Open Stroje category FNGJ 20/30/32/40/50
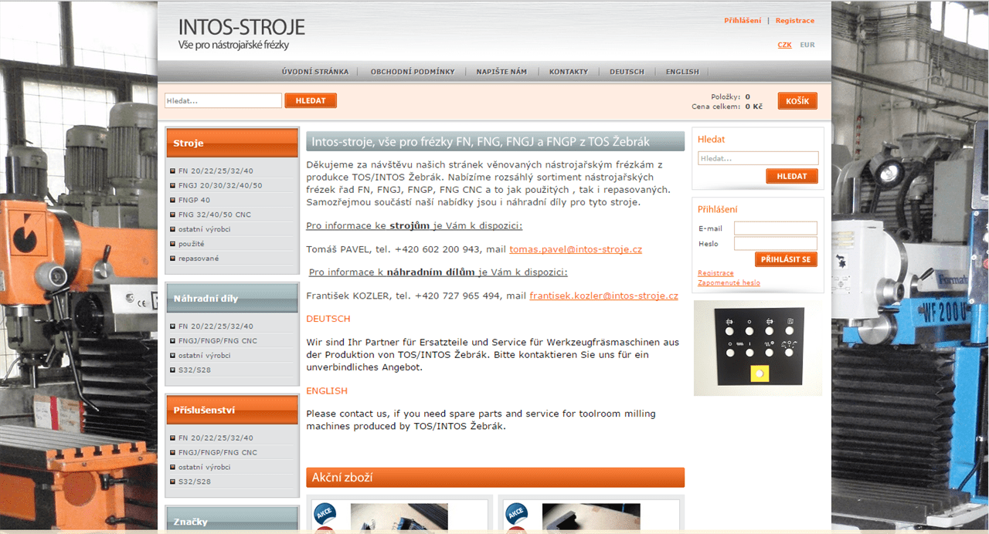 click(x=220, y=186)
